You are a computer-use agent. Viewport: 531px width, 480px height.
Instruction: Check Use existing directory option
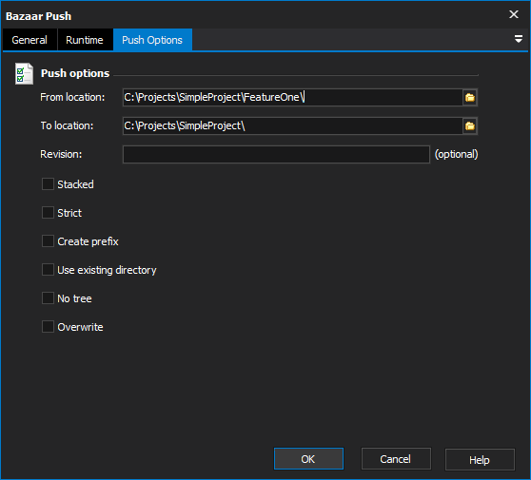[x=48, y=270]
